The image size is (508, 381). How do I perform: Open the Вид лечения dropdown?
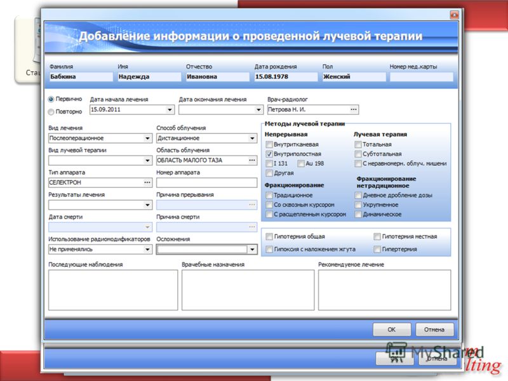coord(147,138)
